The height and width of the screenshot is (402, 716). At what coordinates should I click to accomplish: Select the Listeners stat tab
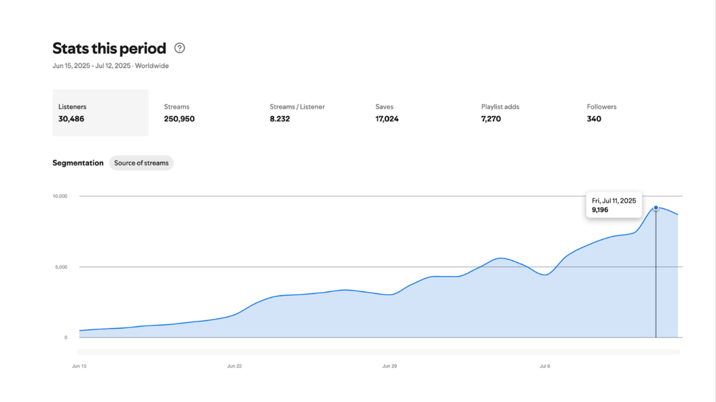point(100,112)
